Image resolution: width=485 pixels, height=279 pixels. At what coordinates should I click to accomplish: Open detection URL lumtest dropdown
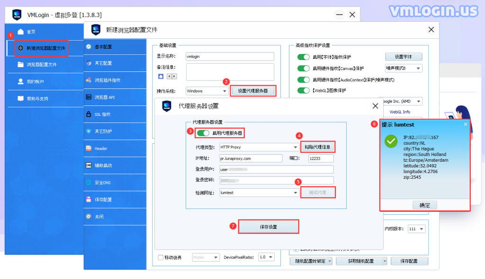click(x=259, y=192)
